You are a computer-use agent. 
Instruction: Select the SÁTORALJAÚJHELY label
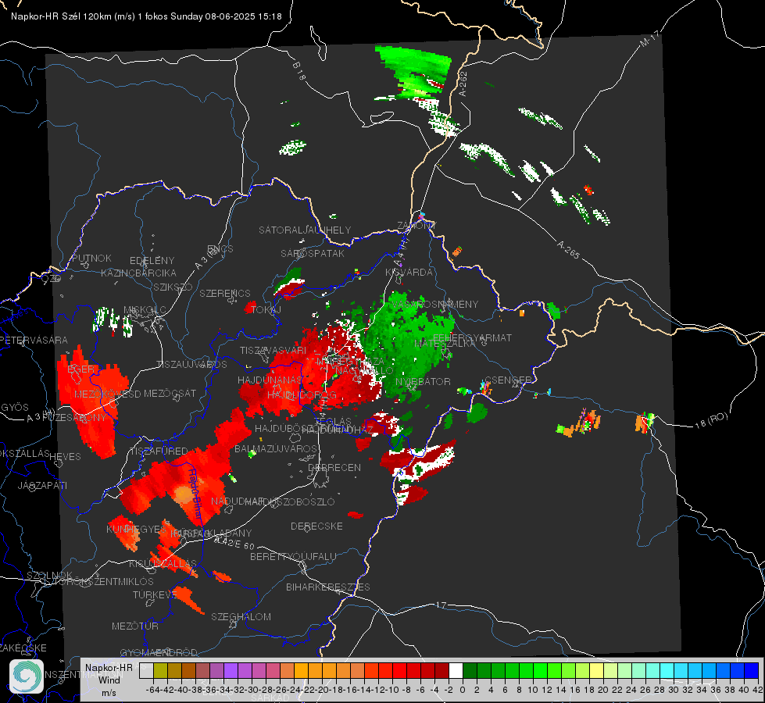[x=305, y=230]
